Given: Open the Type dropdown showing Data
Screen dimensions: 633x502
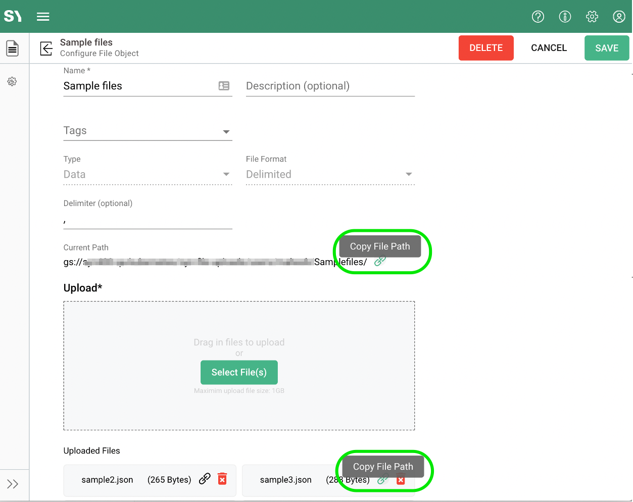Looking at the screenshot, I should tap(148, 174).
